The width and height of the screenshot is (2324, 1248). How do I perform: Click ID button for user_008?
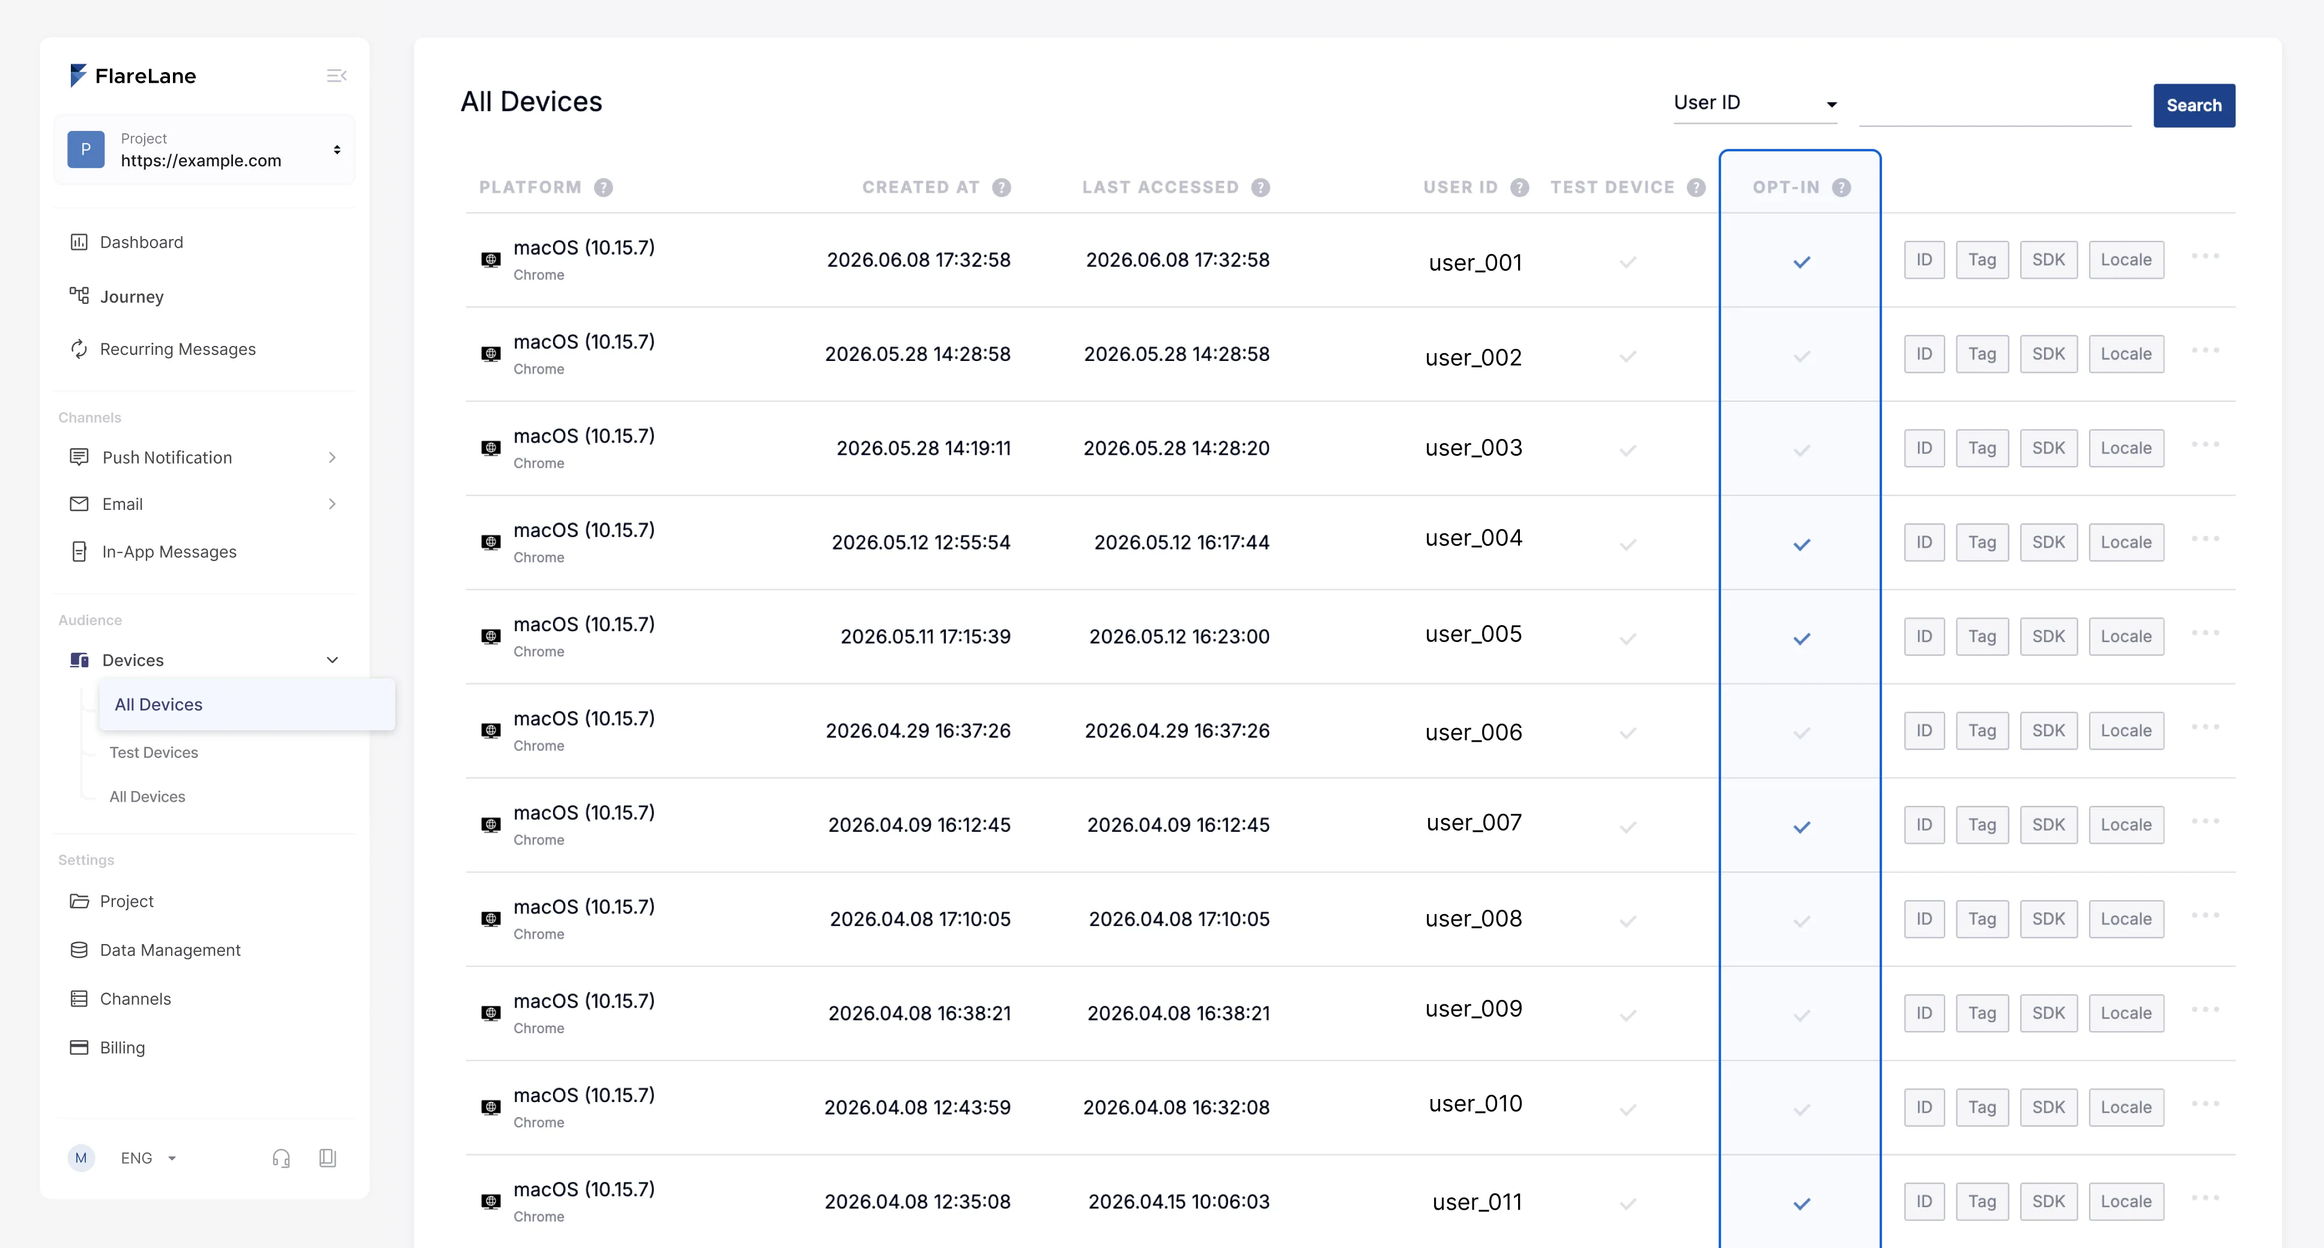[1924, 919]
